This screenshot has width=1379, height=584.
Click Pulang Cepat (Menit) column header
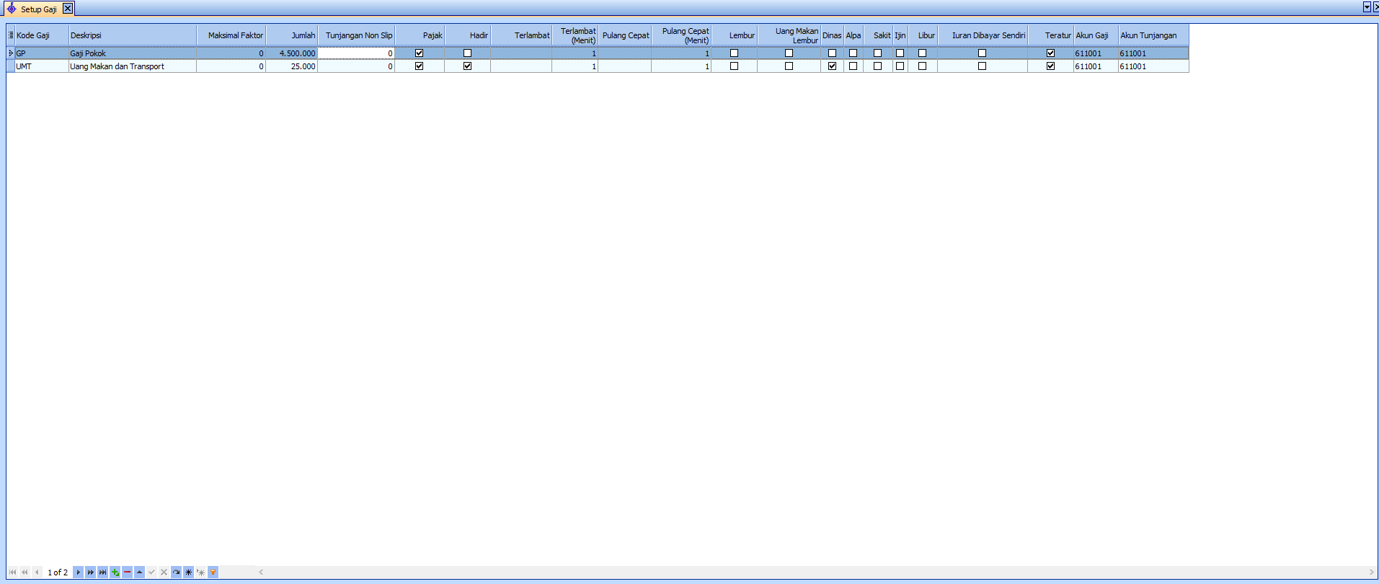click(681, 35)
